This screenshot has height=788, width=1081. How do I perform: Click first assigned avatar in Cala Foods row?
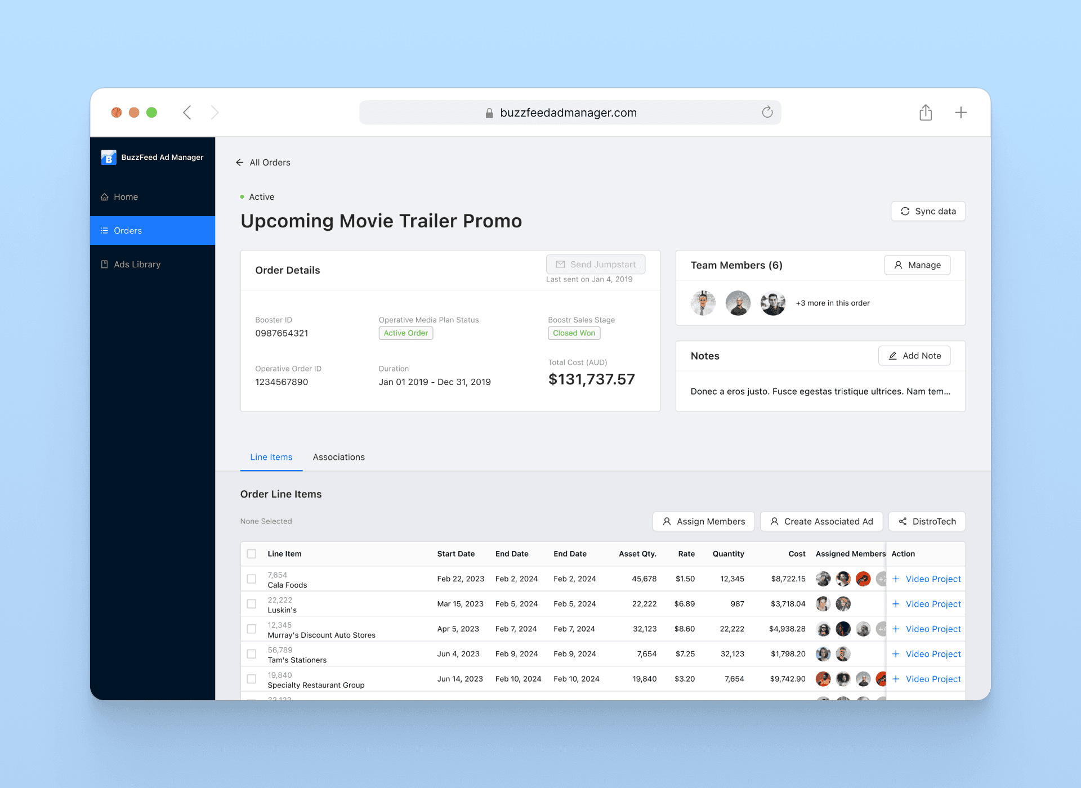point(823,579)
